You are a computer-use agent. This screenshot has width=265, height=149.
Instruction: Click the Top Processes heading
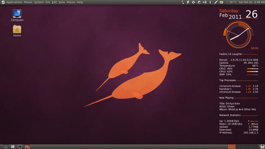pyautogui.click(x=227, y=80)
